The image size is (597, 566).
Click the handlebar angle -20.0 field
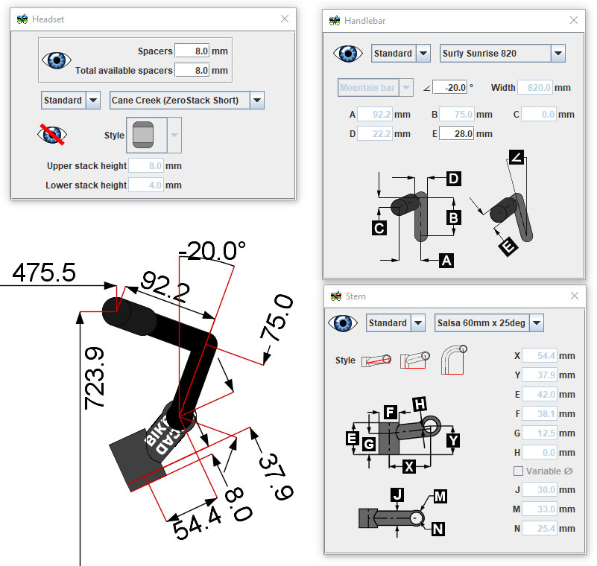tap(449, 88)
